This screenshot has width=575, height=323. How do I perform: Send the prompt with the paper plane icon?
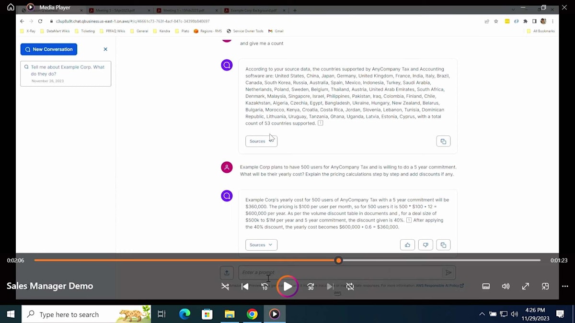(448, 272)
